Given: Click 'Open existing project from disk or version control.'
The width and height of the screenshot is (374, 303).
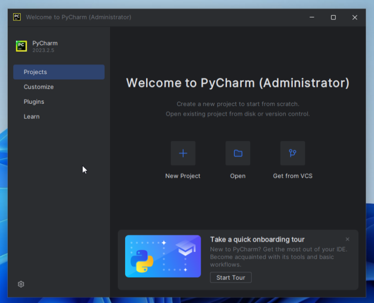Looking at the screenshot, I should point(238,114).
